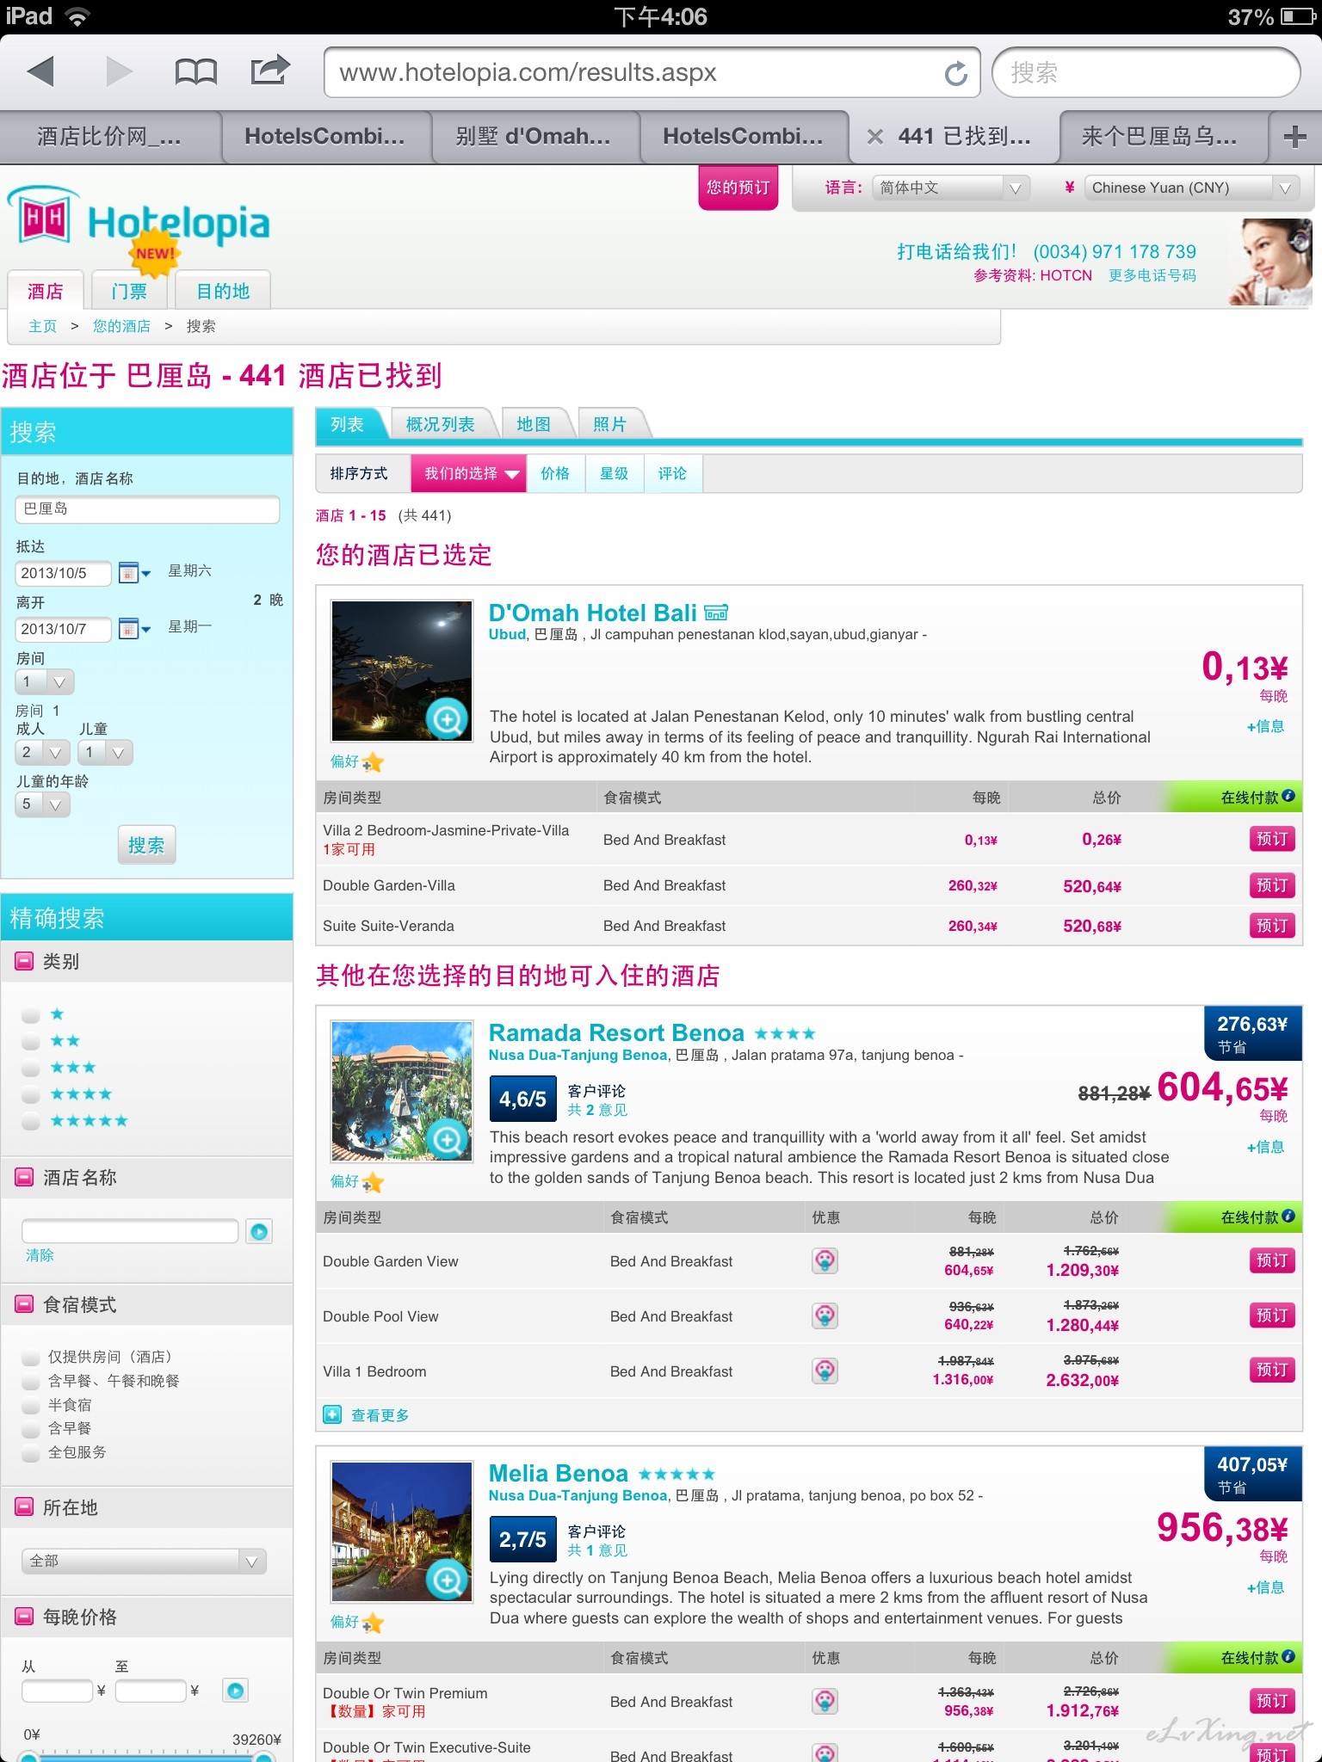Submit hotel name filter arrow button

tap(259, 1231)
